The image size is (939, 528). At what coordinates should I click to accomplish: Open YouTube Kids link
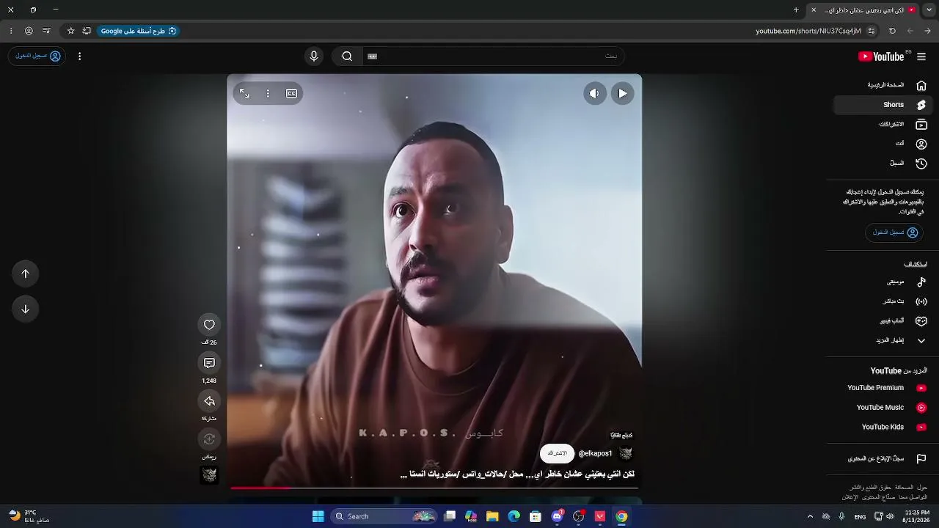point(882,427)
